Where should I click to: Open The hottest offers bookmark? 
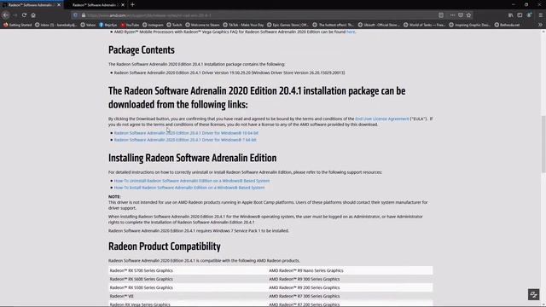click(334, 25)
